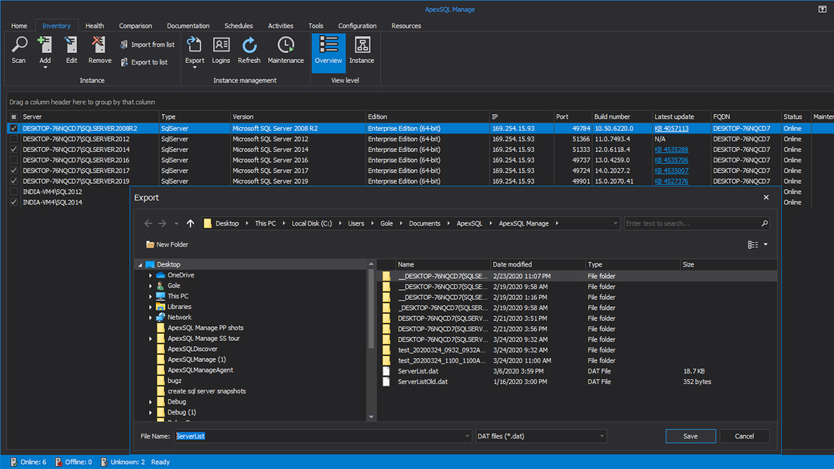Select ServerListOld.dat file
This screenshot has height=469, width=834.
423,382
